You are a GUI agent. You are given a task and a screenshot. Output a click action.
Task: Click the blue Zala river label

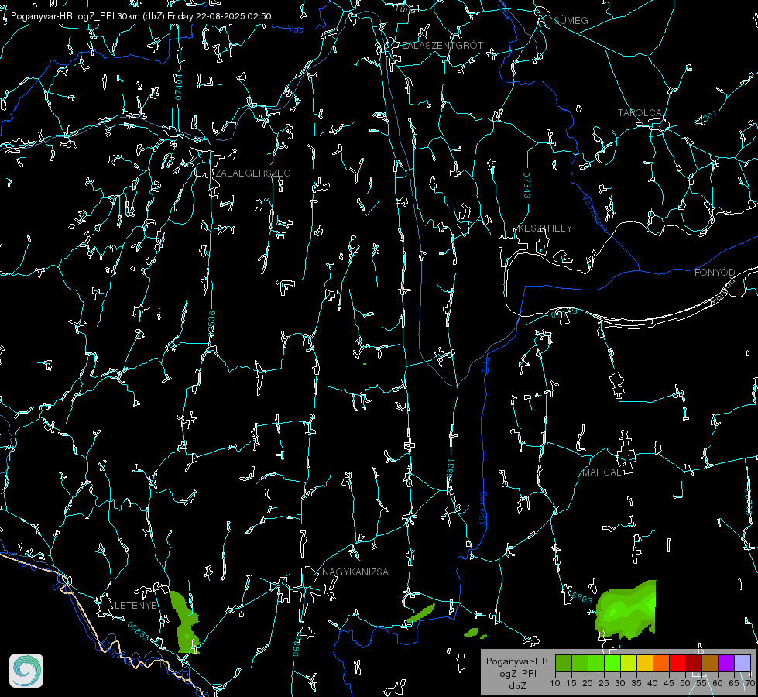click(485, 366)
